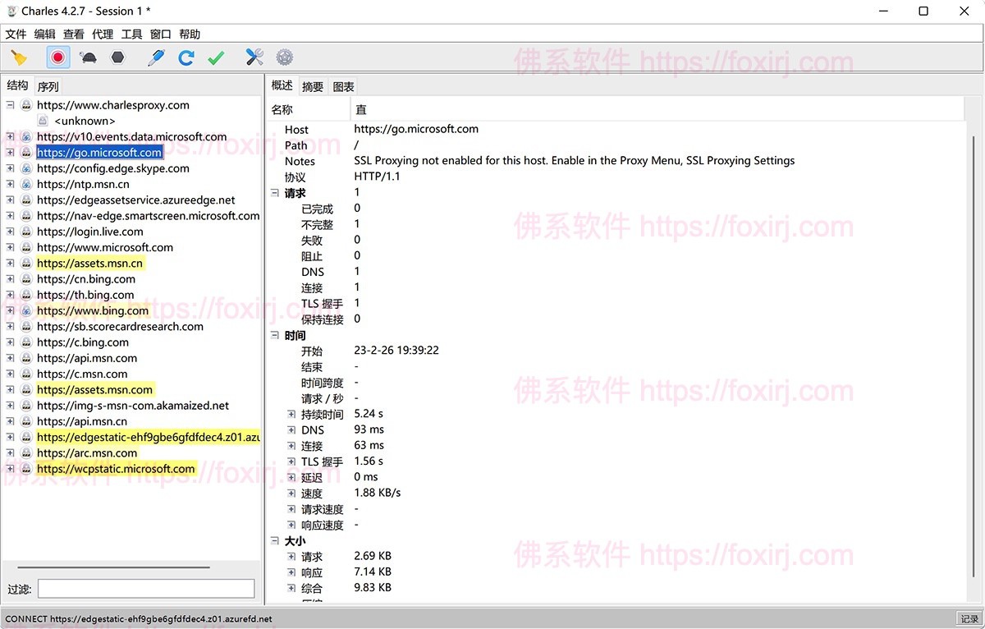The height and width of the screenshot is (629, 985).
Task: Open the wrench tools icon
Action: (254, 57)
